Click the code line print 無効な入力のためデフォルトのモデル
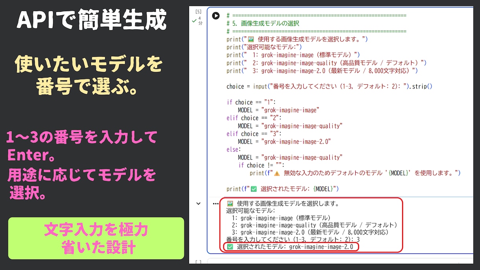Viewport: 480px width, 270px height. pyautogui.click(x=355, y=173)
